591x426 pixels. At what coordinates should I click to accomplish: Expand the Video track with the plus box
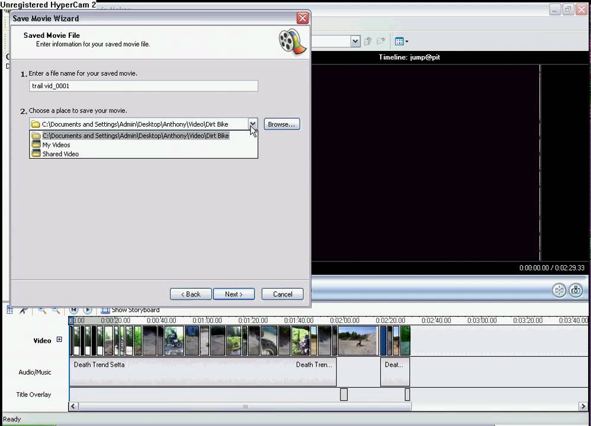59,340
